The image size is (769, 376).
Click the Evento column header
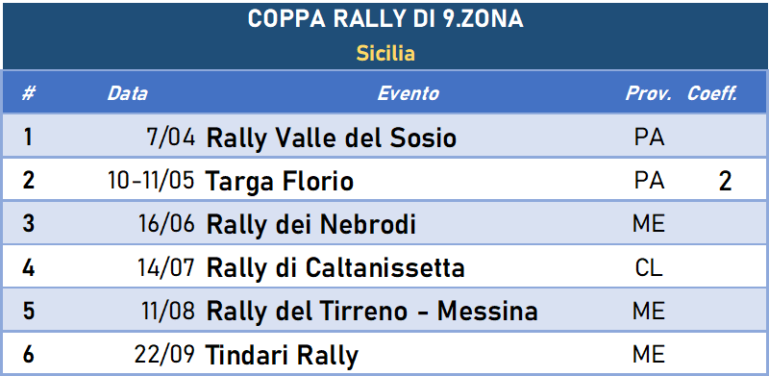(408, 93)
